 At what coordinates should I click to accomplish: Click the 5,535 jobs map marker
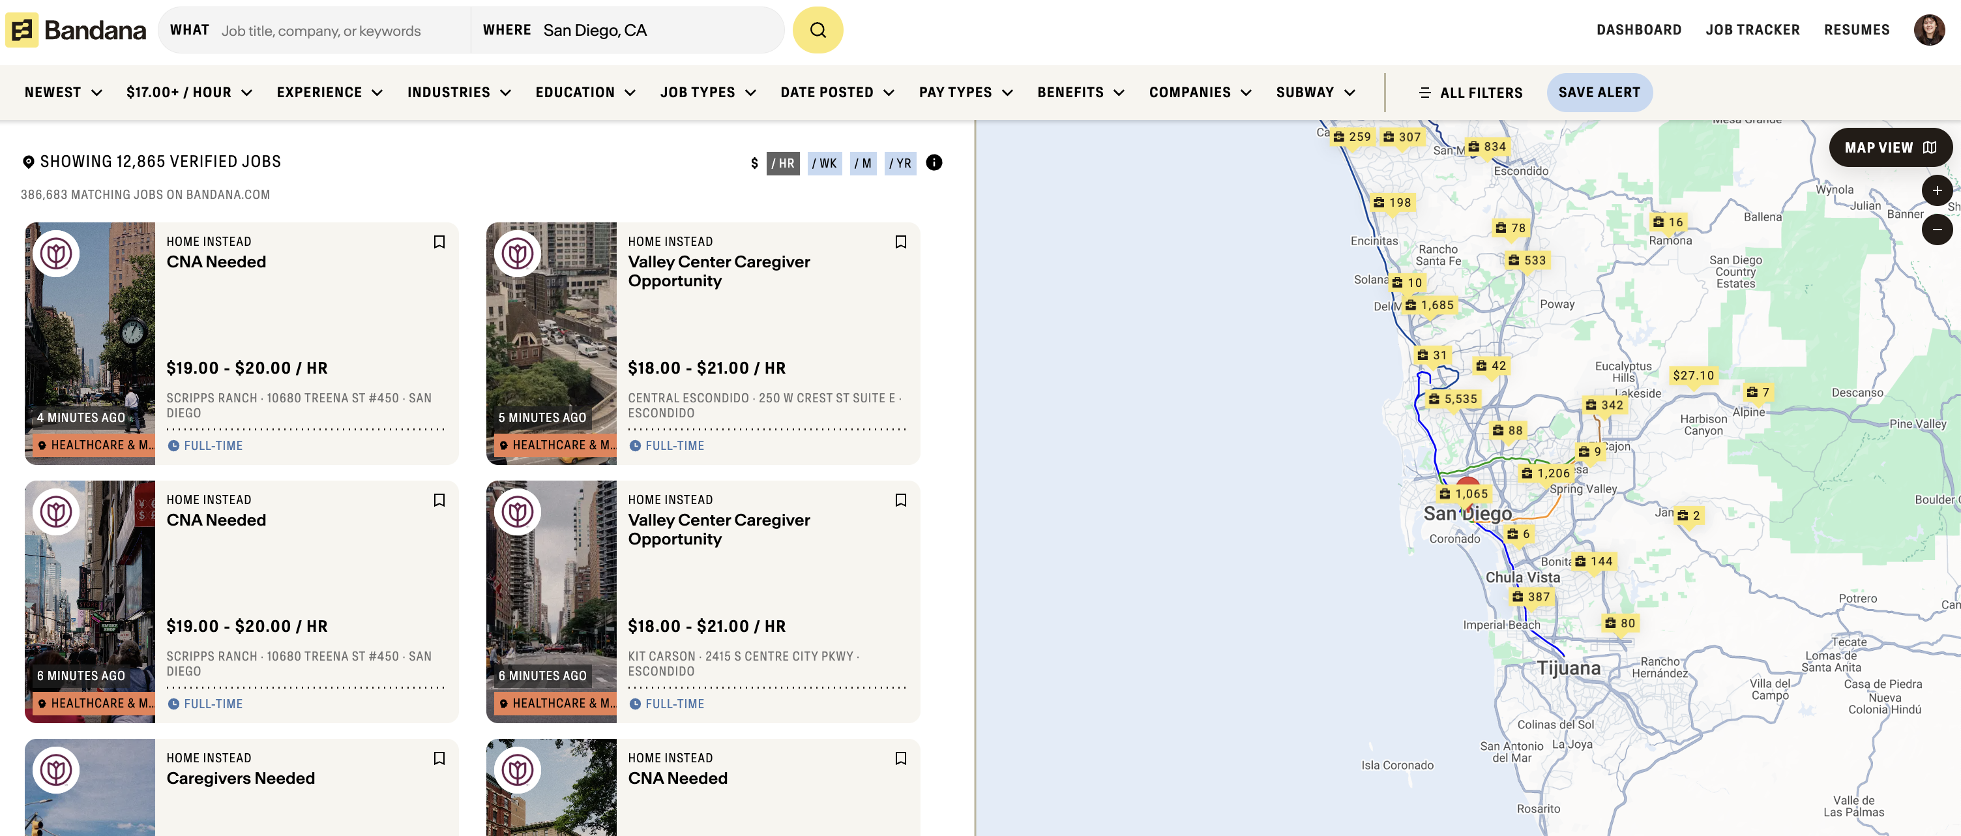tap(1453, 399)
